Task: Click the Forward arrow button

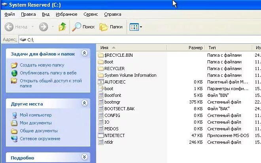Action: pyautogui.click(x=43, y=27)
